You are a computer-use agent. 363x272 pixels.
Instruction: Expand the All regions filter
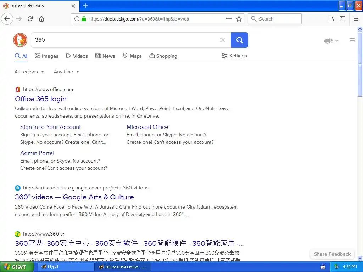click(29, 72)
